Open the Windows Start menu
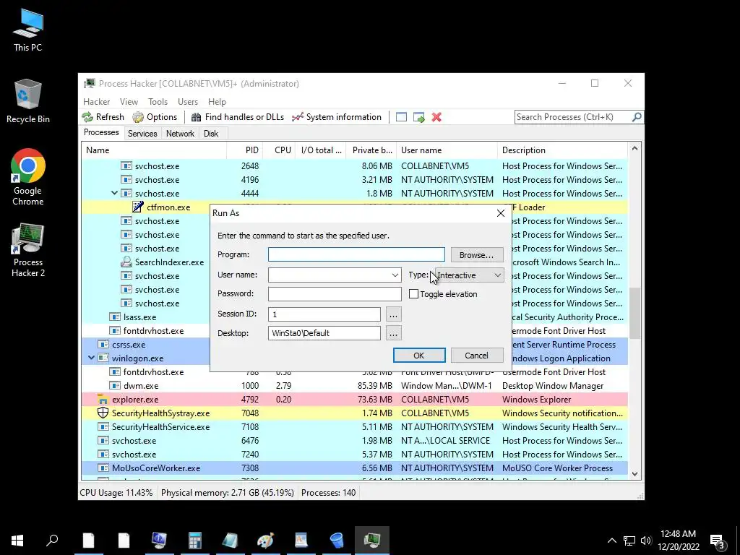Screen dimensions: 740x555 pos(17,540)
